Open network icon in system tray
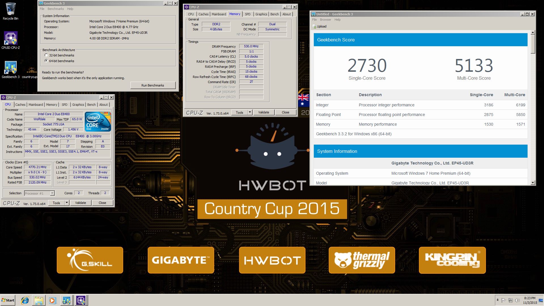The image size is (544, 306). point(510,300)
